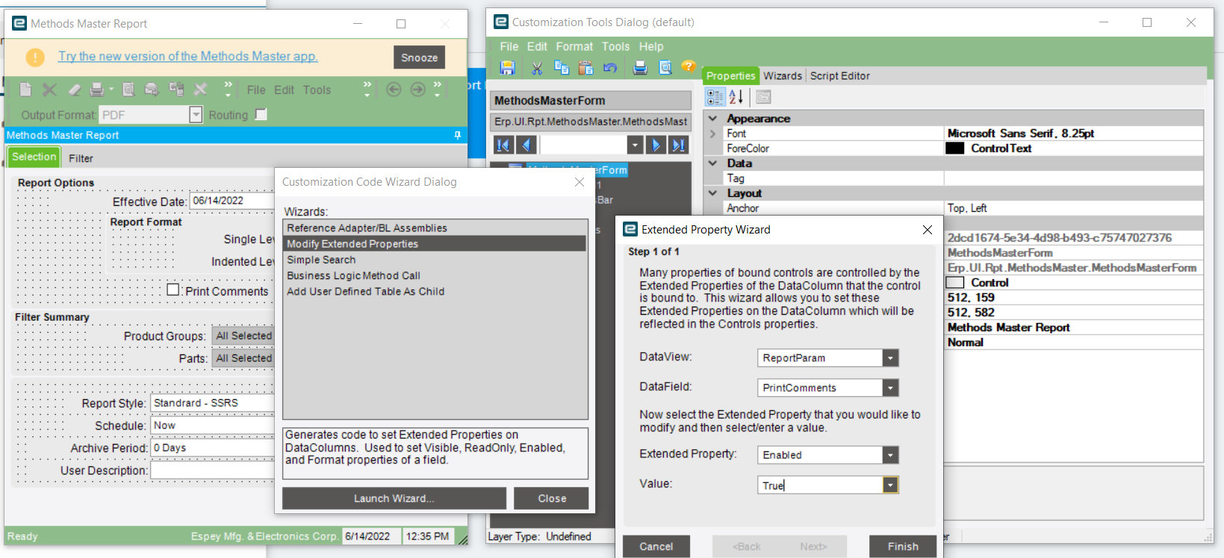Open Help menu in Customization Tools Dialog
Viewport: 1224px width, 558px height.
pyautogui.click(x=651, y=46)
